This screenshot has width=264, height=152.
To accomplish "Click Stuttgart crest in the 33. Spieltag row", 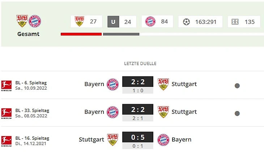I will pos(163,112).
